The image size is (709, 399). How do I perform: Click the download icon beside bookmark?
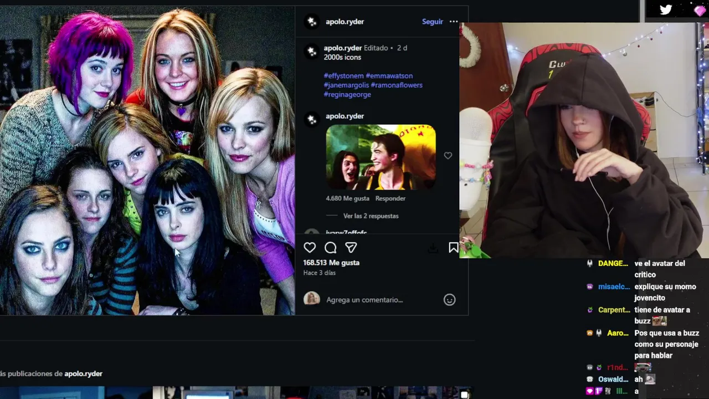433,248
